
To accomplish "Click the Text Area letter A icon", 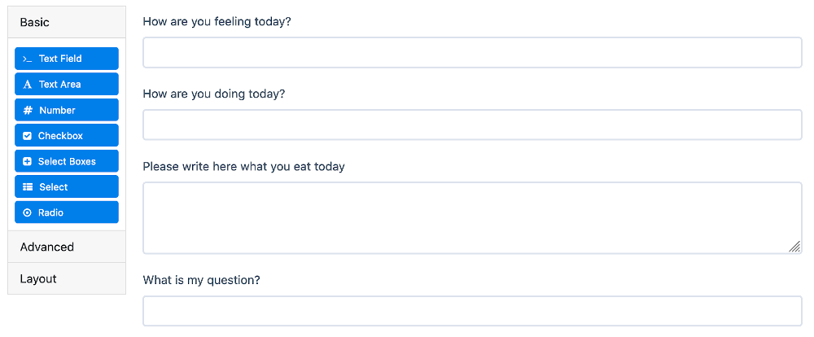I will click(x=28, y=85).
